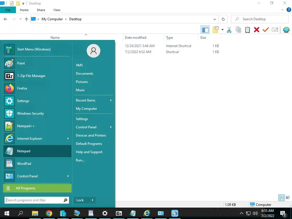Viewport: 292px width, 219px height.
Task: Expand the left Control Panel submenu arrow
Action: [68, 176]
